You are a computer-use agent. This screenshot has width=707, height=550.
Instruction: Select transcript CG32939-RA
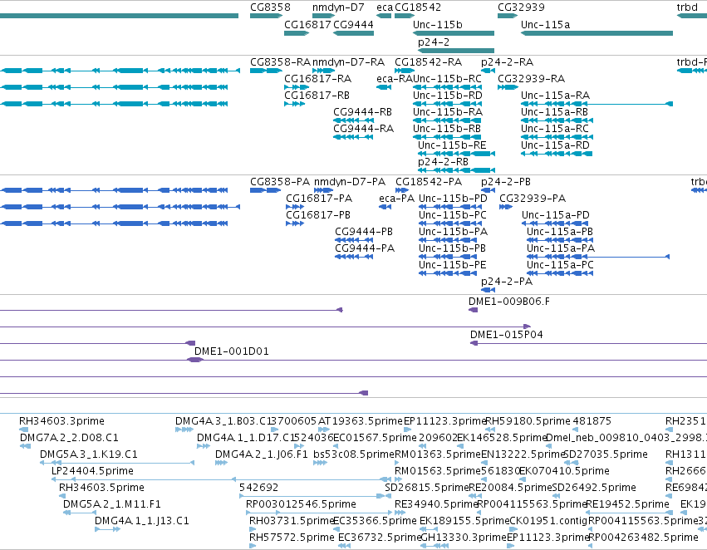(x=531, y=78)
